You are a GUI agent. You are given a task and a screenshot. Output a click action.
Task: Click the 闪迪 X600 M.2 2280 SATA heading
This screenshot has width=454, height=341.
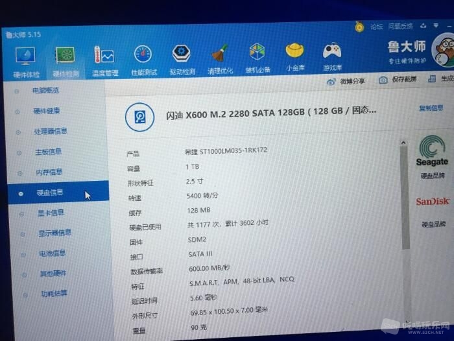(x=271, y=113)
